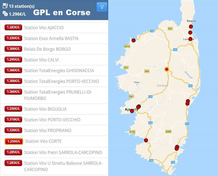Screen dimensions: 218x176
Task: Click the 1.250€/L badge for Vito BIGUGLIA
Action: click(x=13, y=109)
